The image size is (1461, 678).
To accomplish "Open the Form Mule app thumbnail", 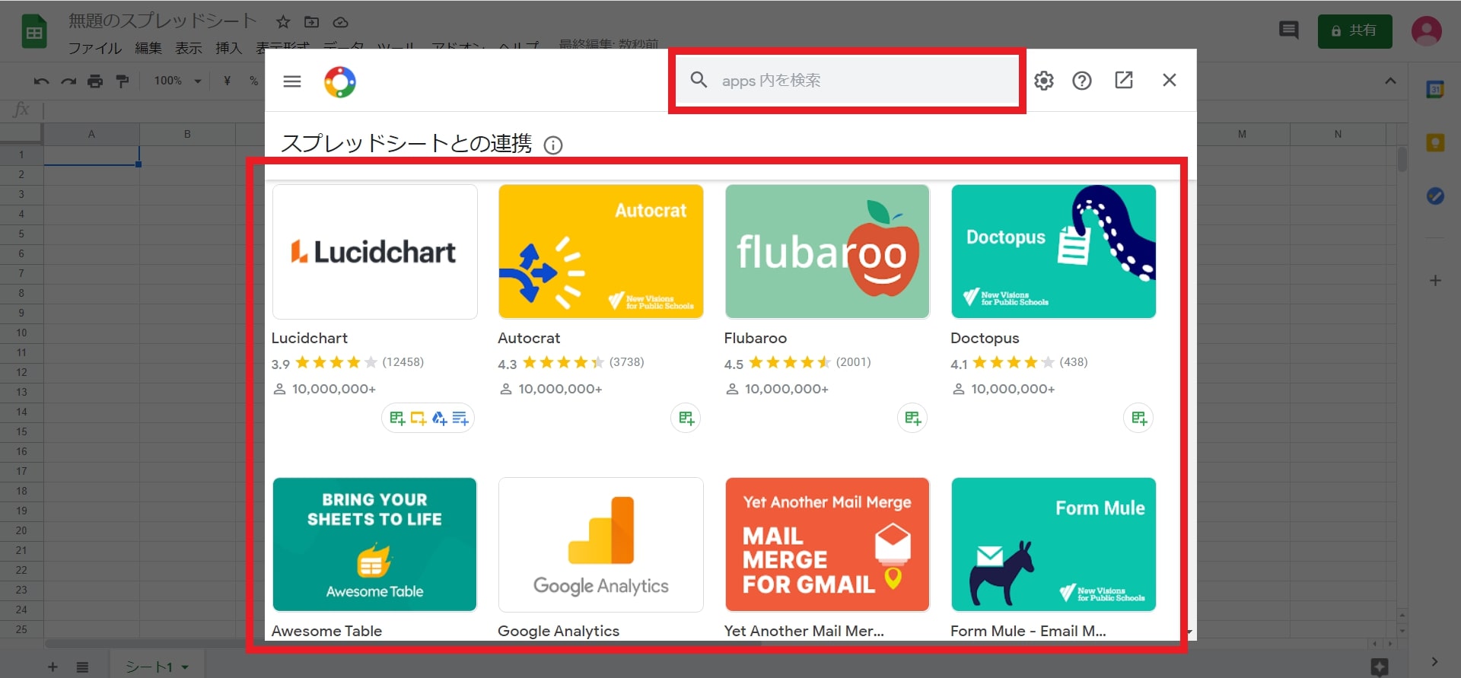I will click(x=1054, y=545).
